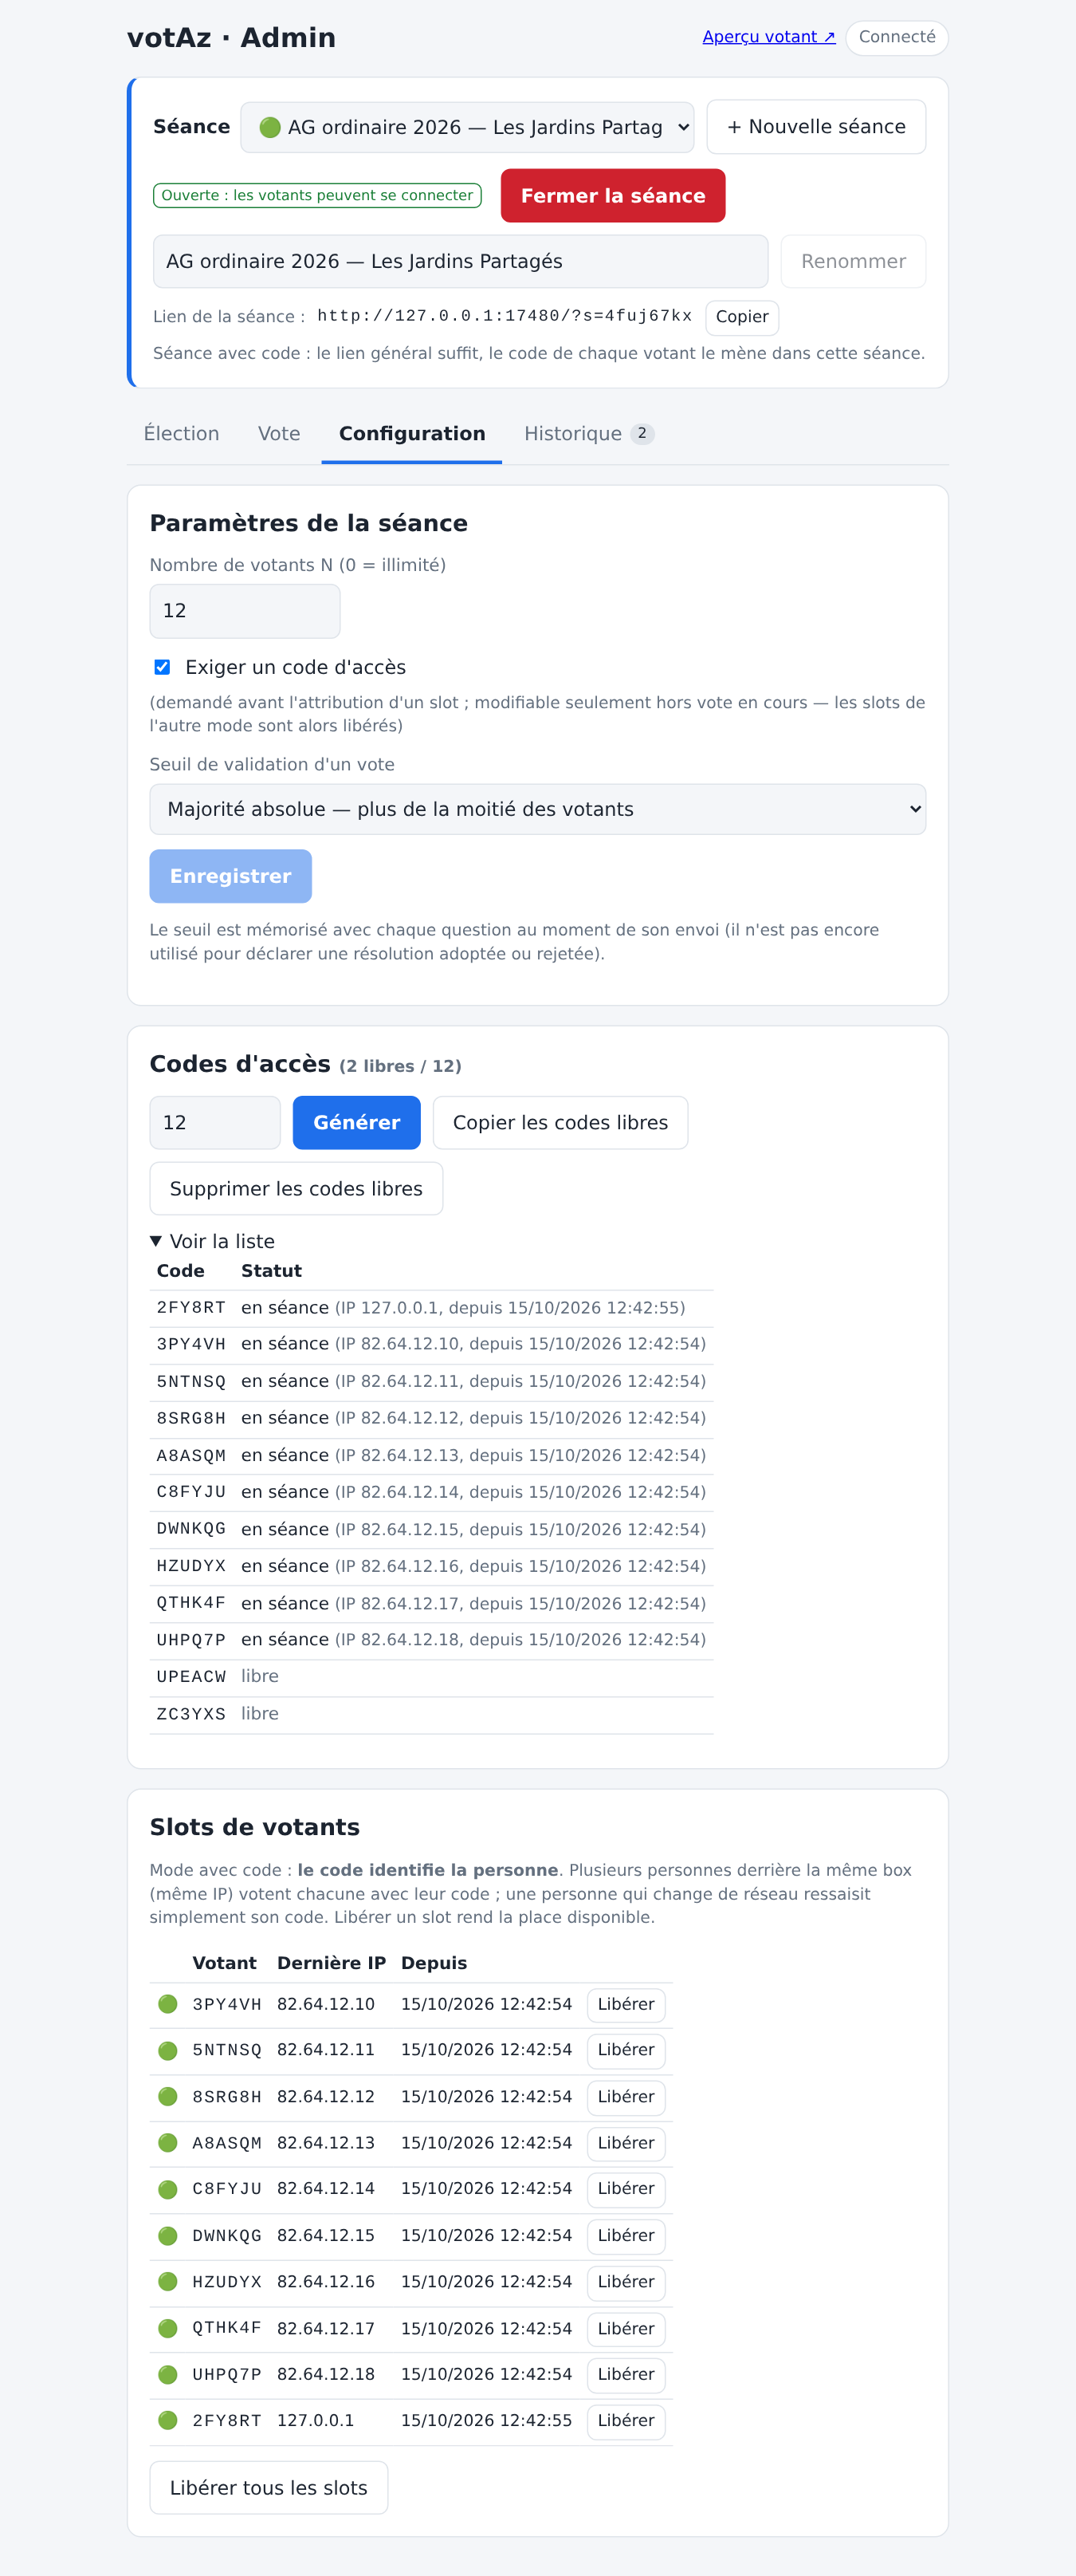Click IP 82.64.12.15 in slots table

[x=326, y=2236]
